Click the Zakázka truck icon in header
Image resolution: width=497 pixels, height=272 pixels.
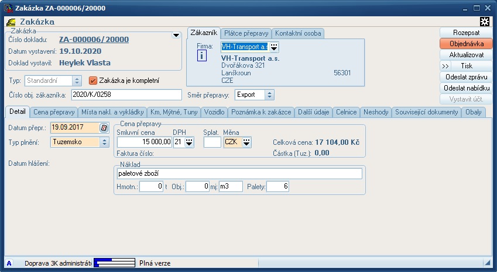coord(11,22)
